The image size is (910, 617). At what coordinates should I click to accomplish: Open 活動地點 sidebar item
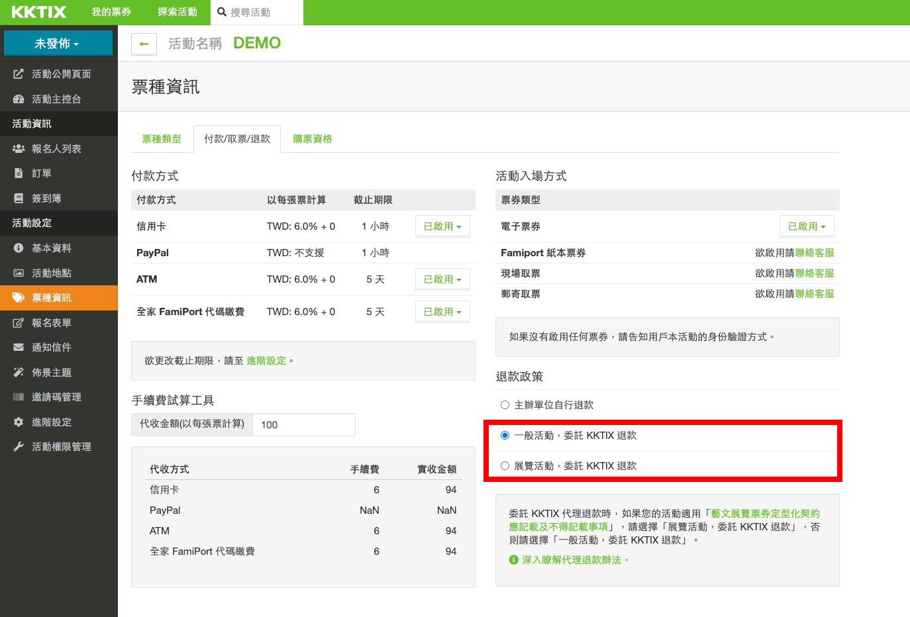59,273
